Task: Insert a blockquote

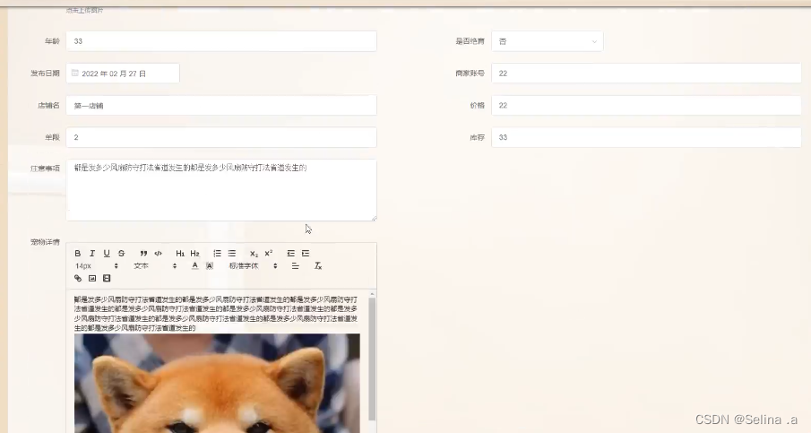Action: tap(143, 254)
